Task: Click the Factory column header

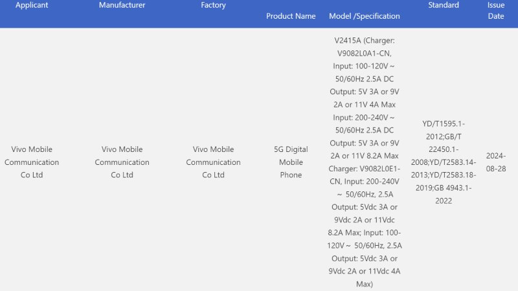Action: (x=213, y=5)
